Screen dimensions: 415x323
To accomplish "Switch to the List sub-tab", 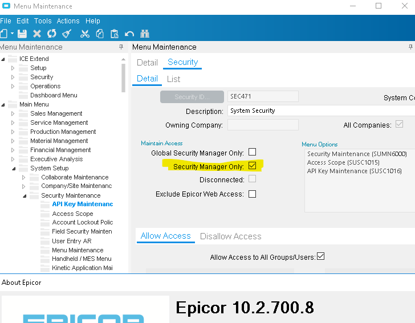I will (173, 79).
